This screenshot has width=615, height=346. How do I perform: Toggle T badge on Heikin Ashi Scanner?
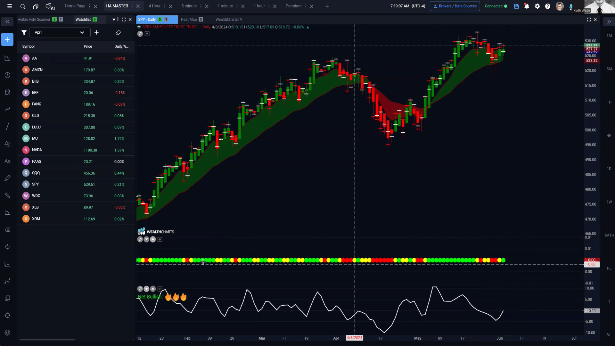click(x=61, y=20)
